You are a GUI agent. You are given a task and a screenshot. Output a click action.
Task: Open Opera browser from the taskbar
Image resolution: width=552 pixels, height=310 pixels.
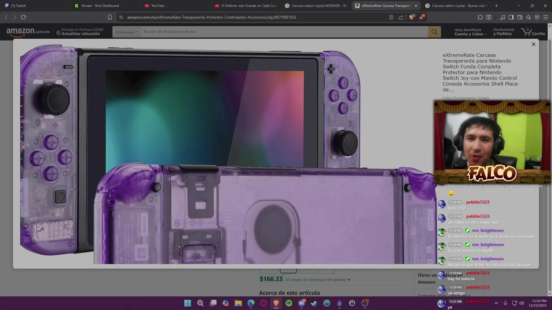pos(263,303)
